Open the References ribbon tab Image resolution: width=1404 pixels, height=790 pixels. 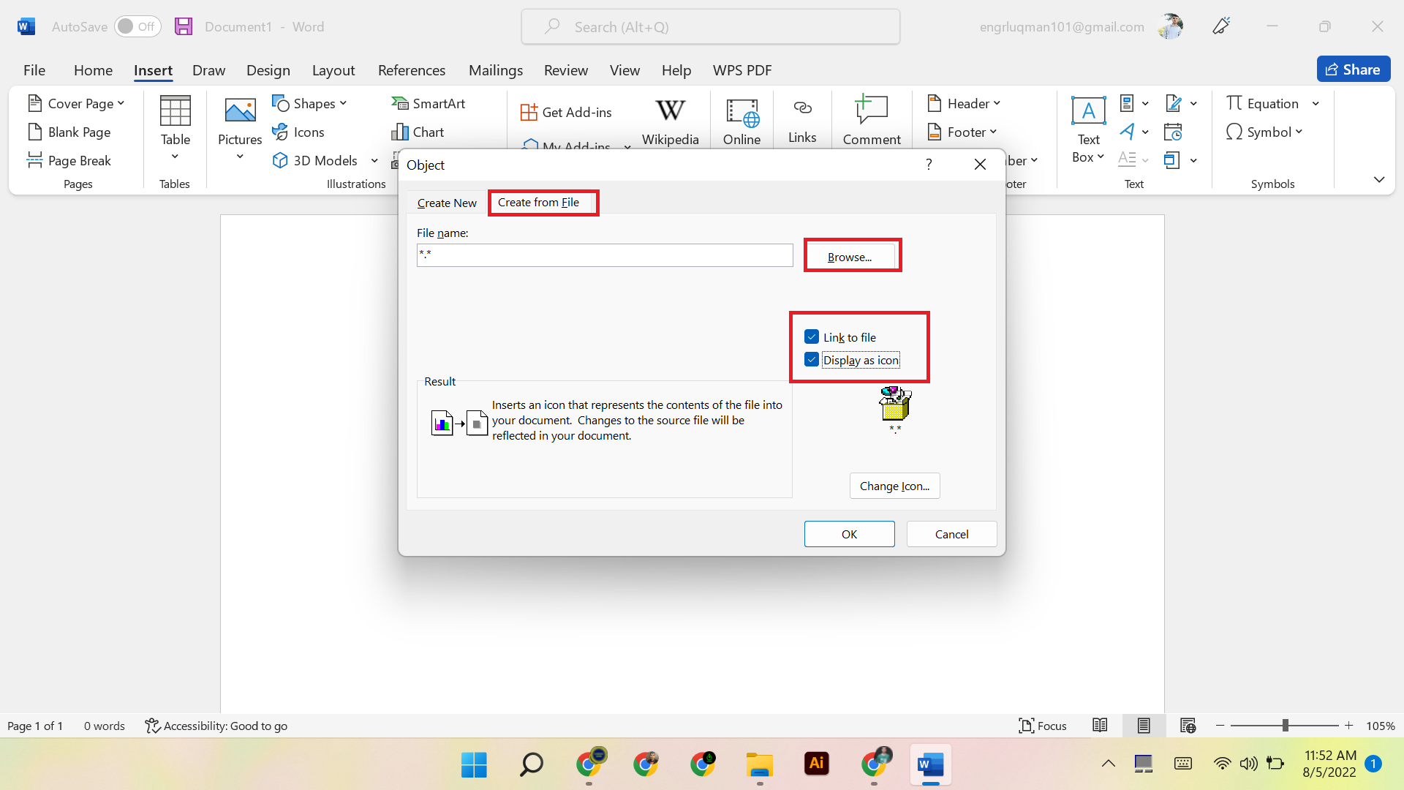coord(412,70)
